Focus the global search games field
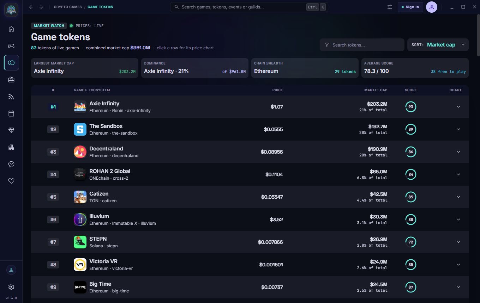 point(249,7)
